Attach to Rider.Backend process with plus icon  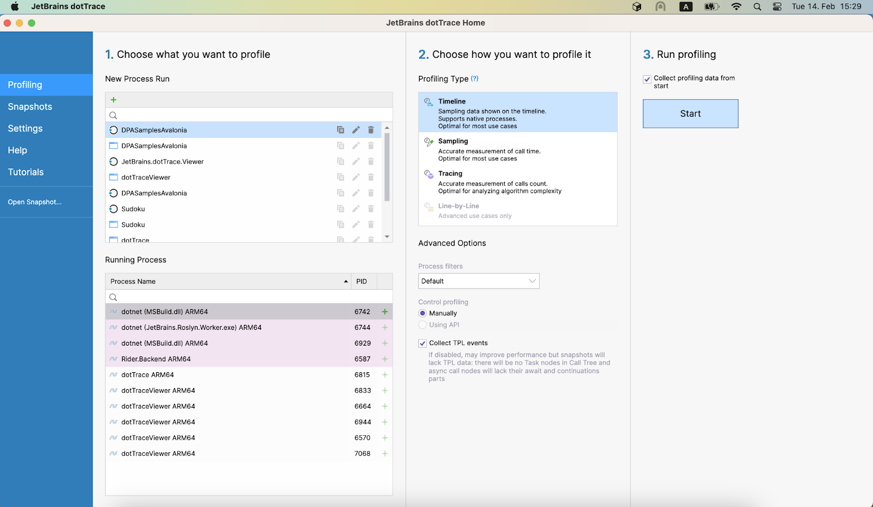385,359
